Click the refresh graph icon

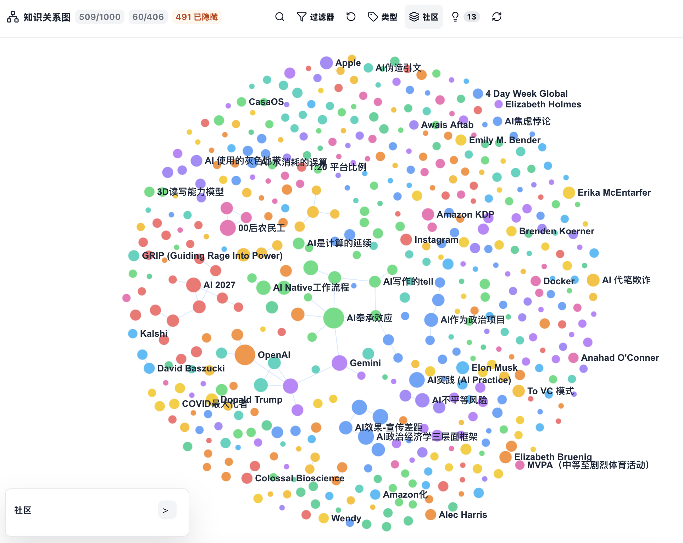(497, 17)
